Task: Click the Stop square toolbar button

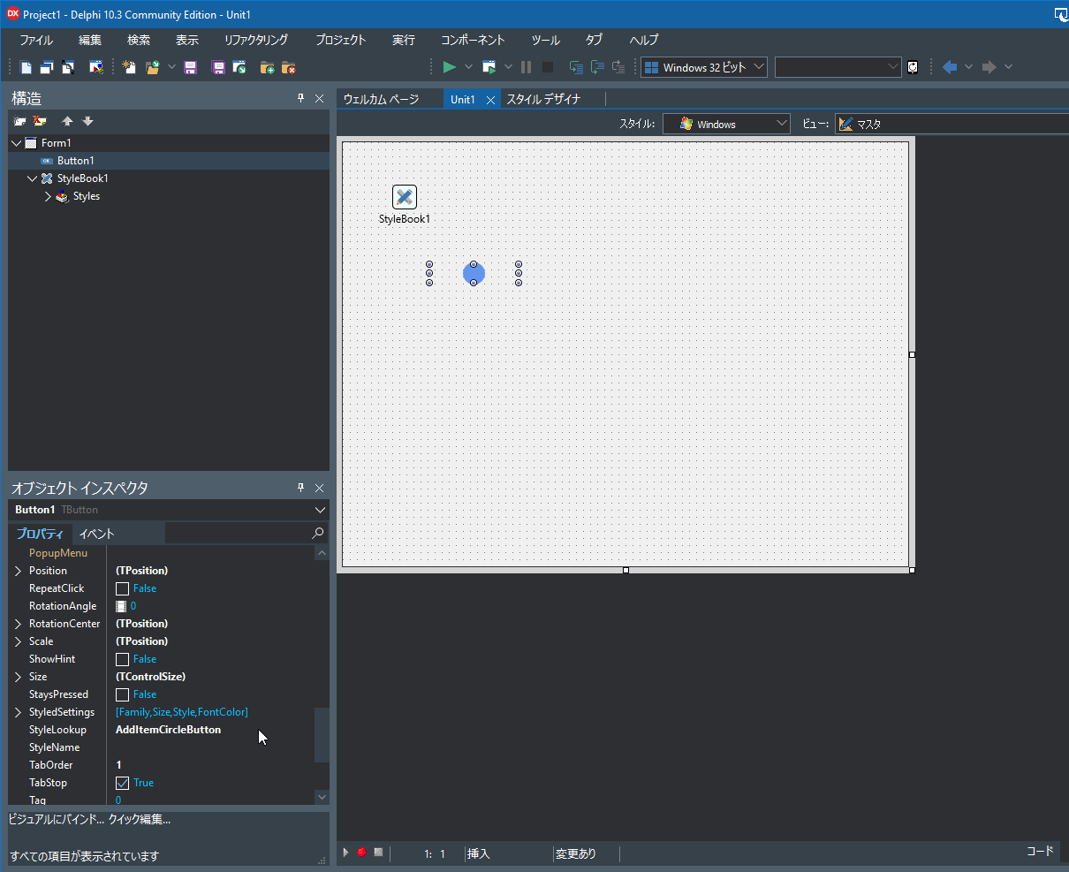Action: (548, 67)
